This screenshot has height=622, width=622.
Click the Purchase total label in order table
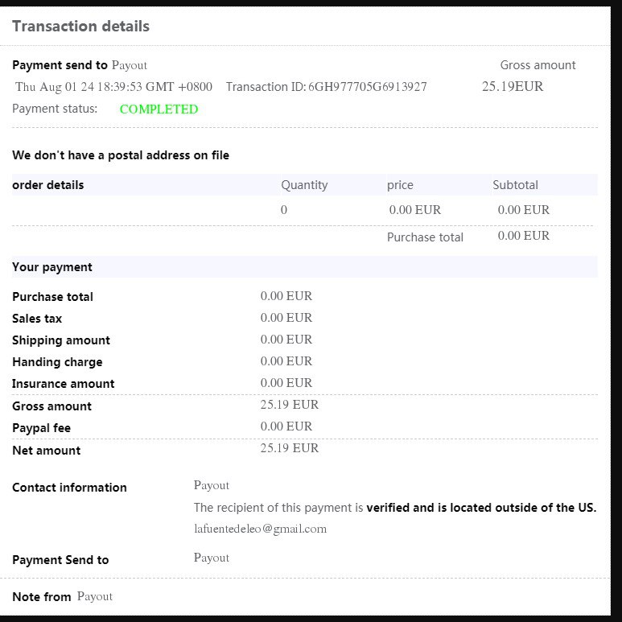[425, 237]
